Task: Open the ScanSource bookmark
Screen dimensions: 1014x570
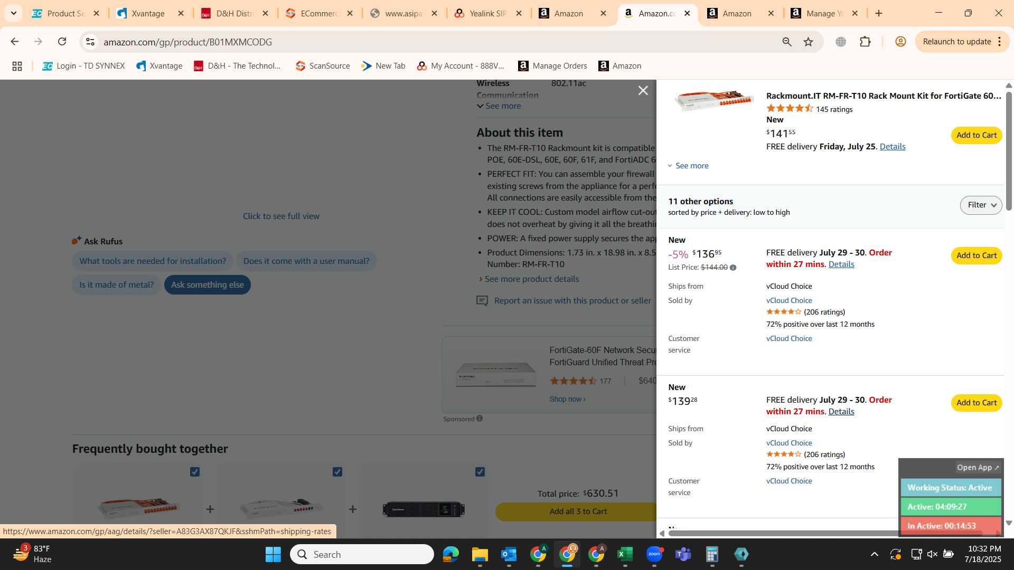Action: [x=323, y=66]
